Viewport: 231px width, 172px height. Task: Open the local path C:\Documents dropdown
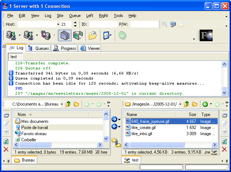pos(62,104)
